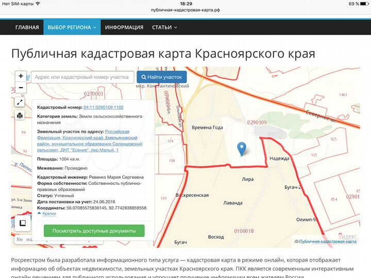
Task: Click the Бугач-2 map label
Action: pyautogui.click(x=293, y=187)
